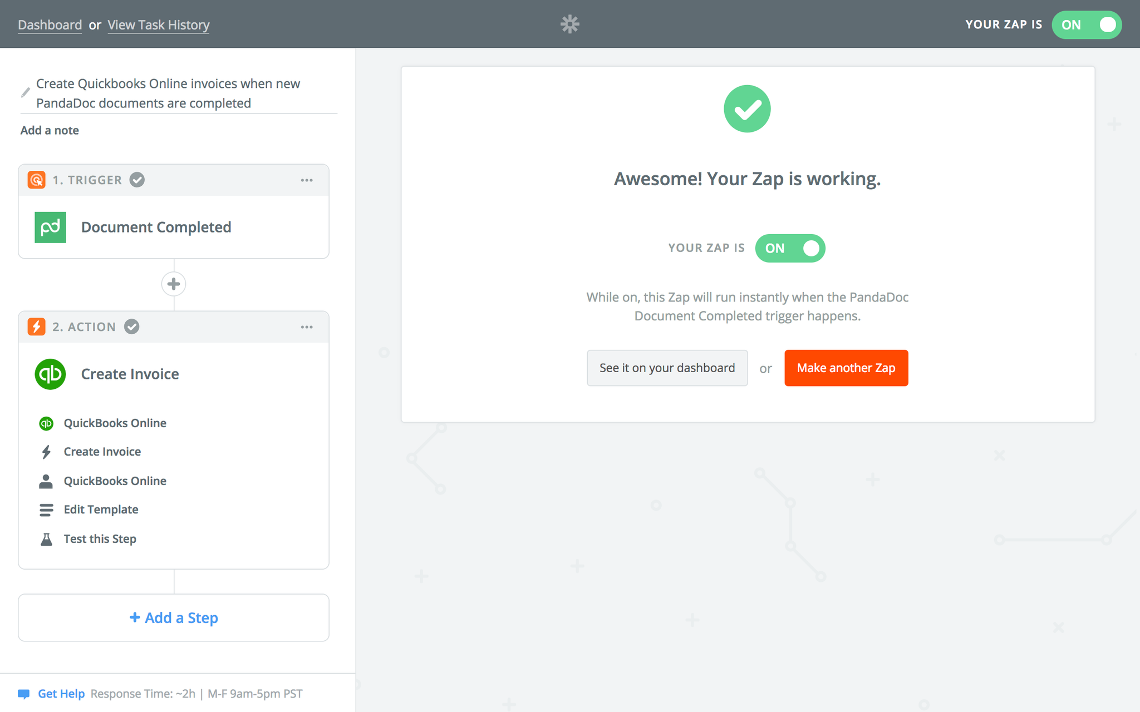This screenshot has width=1140, height=712.
Task: Click Response Time ~2h support hours text
Action: pos(196,694)
